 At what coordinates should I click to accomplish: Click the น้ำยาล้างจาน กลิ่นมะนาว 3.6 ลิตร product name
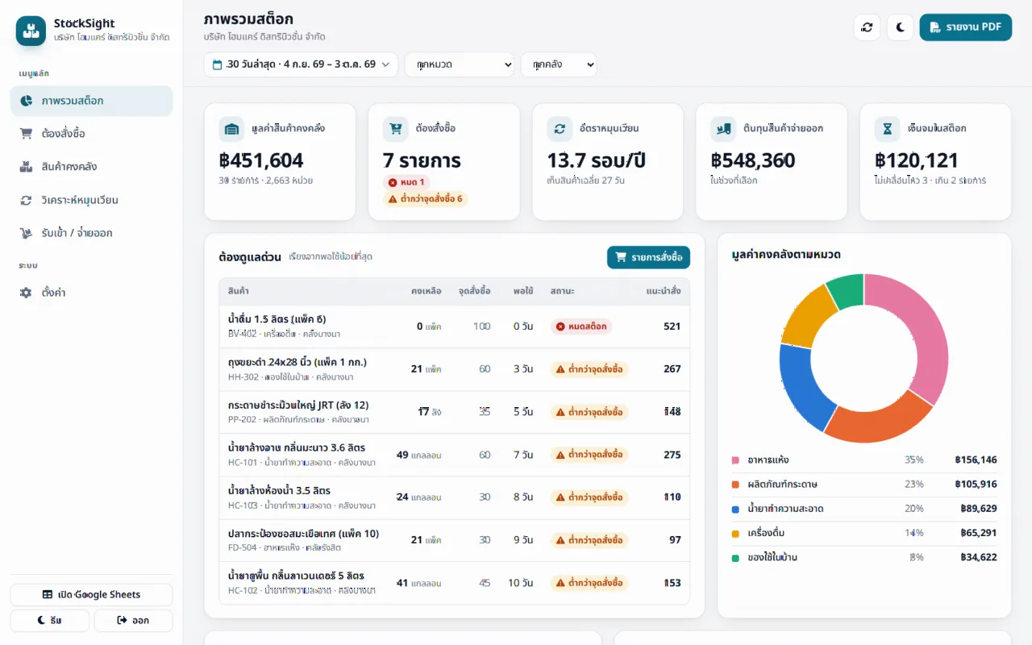click(297, 447)
